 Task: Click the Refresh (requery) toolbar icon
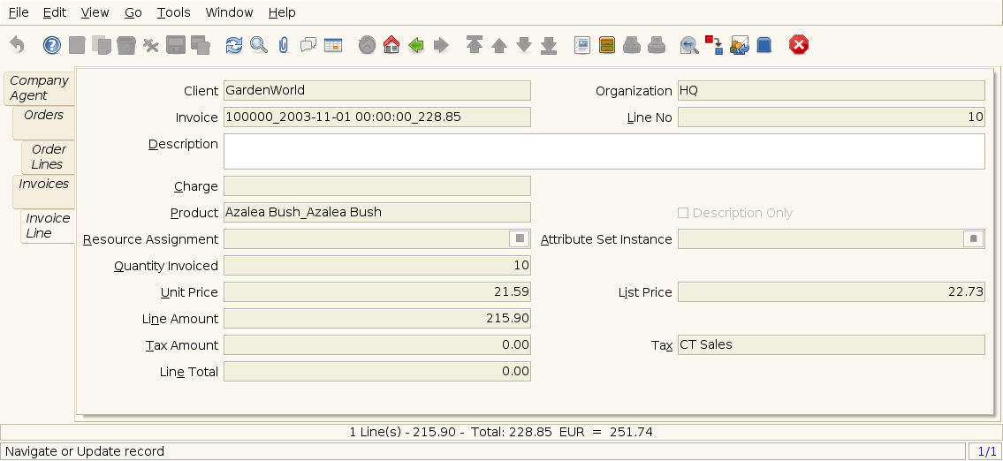click(233, 45)
